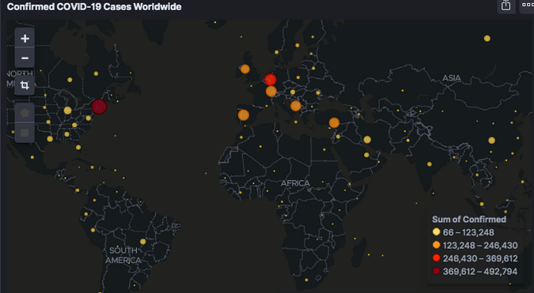Activate the fit-to-data-bounds crop tool
Viewport: 534px width, 293px height.
tap(25, 85)
